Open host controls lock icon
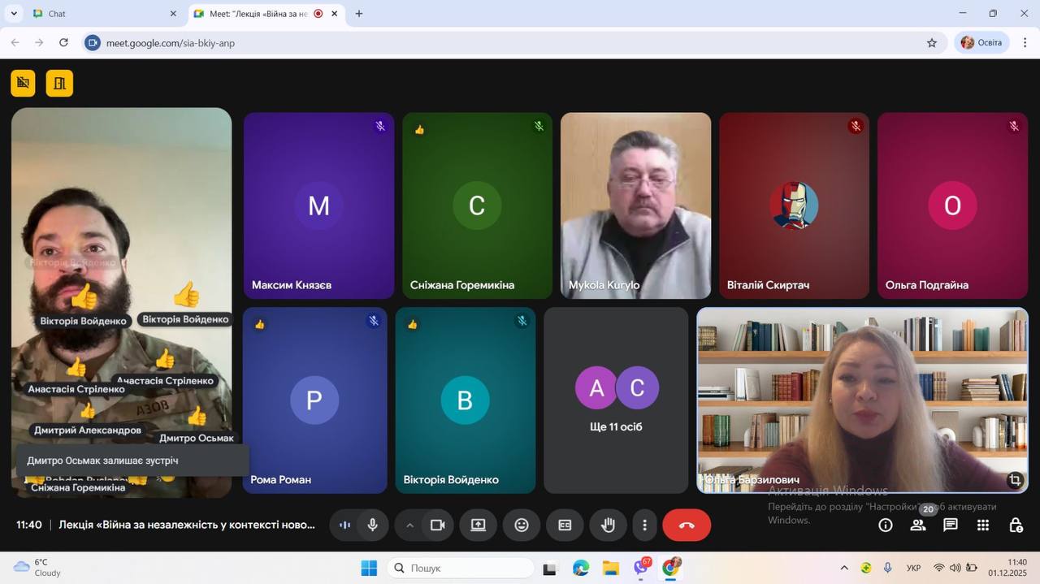Viewport: 1040px width, 584px height. (x=1016, y=526)
